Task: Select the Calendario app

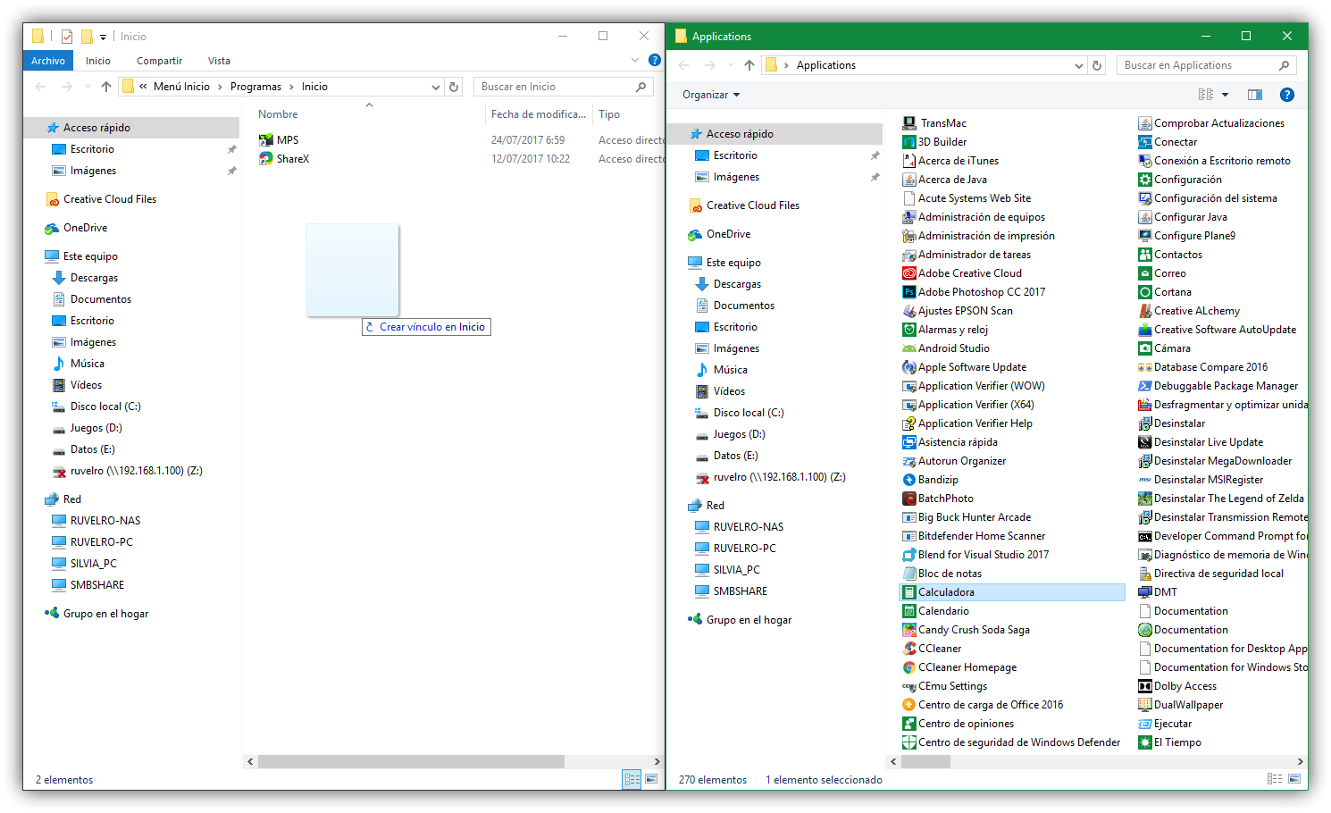Action: [x=935, y=611]
